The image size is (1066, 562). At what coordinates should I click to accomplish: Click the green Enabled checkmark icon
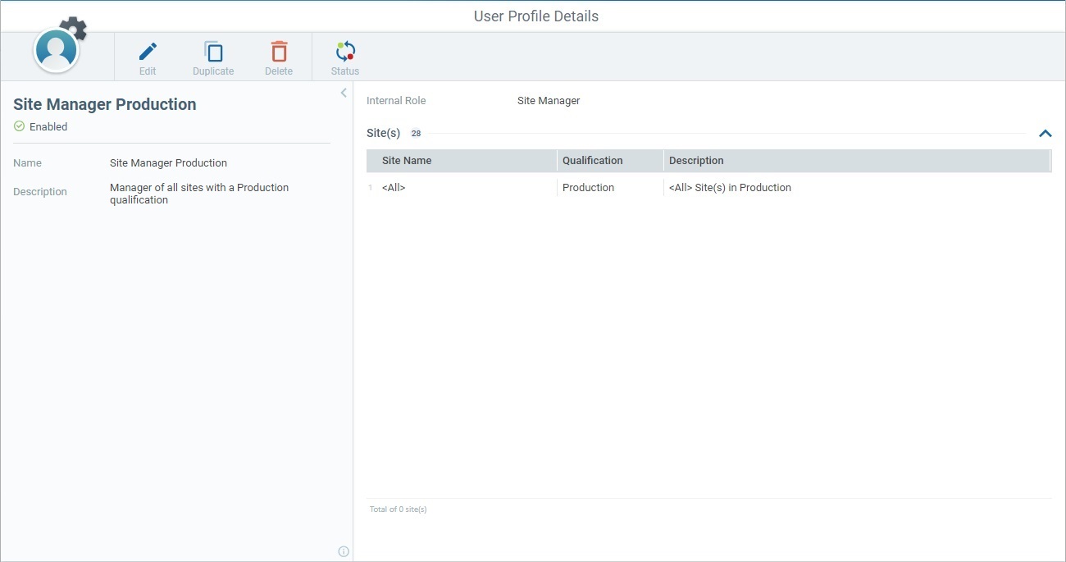[x=18, y=126]
